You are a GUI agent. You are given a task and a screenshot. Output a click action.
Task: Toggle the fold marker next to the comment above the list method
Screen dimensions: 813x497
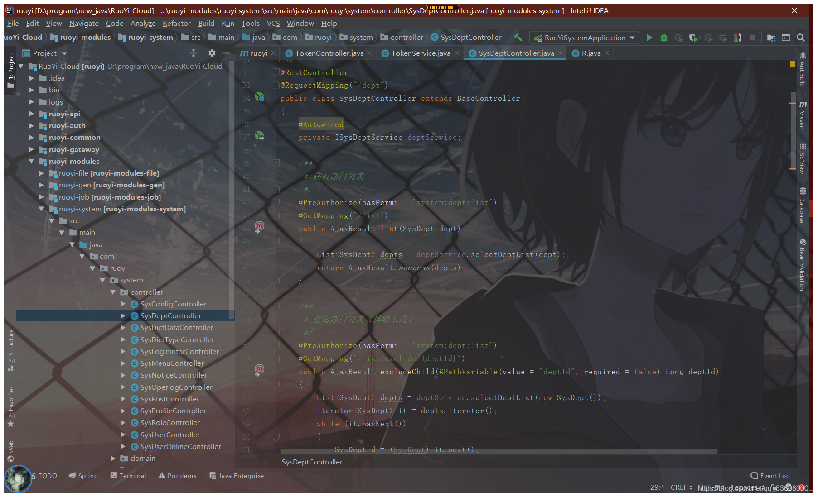pos(276,163)
